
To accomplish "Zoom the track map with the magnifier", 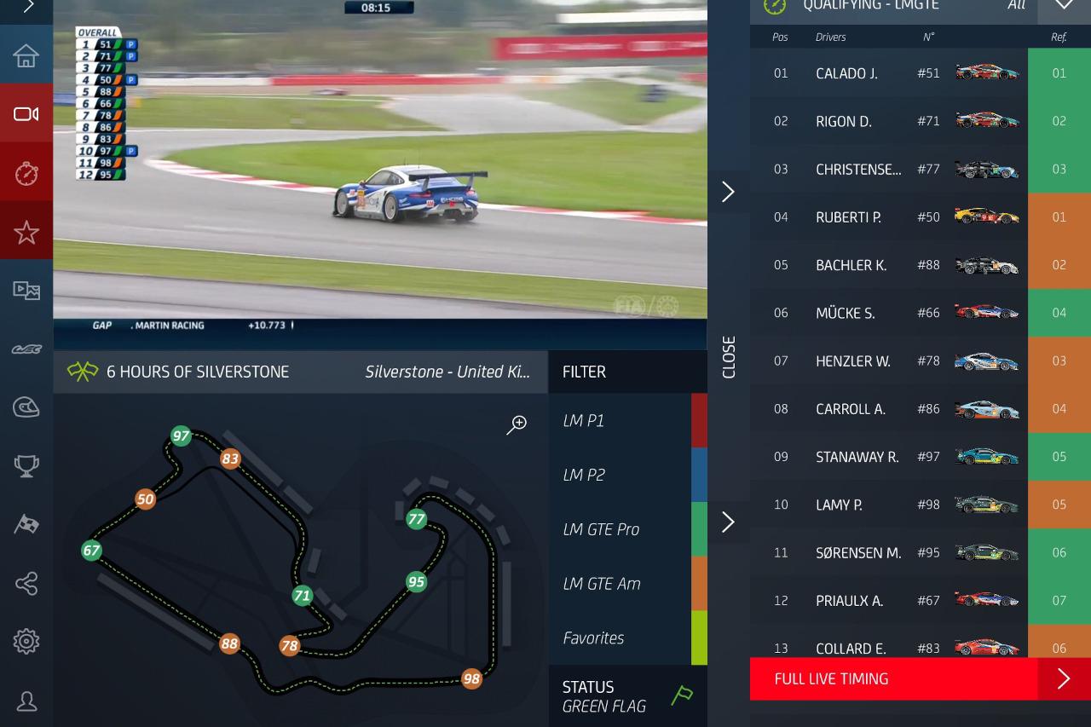I will click(x=517, y=424).
